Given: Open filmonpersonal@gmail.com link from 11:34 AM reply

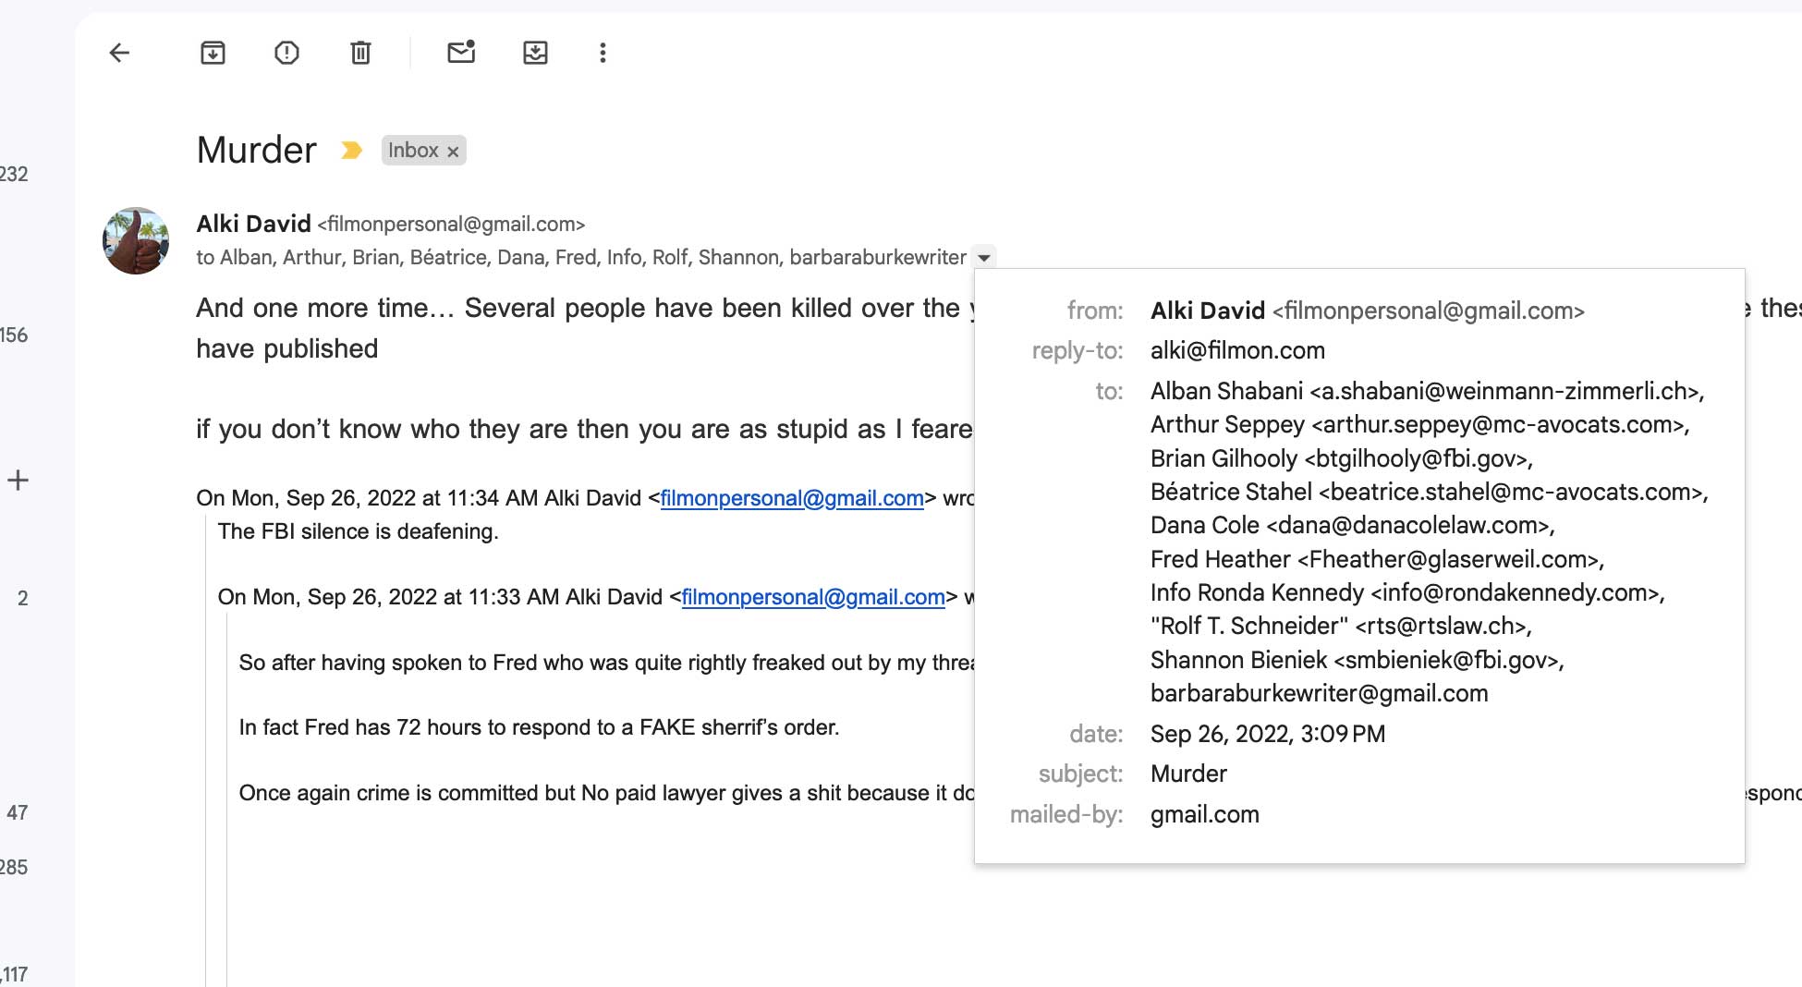Looking at the screenshot, I should click(792, 498).
